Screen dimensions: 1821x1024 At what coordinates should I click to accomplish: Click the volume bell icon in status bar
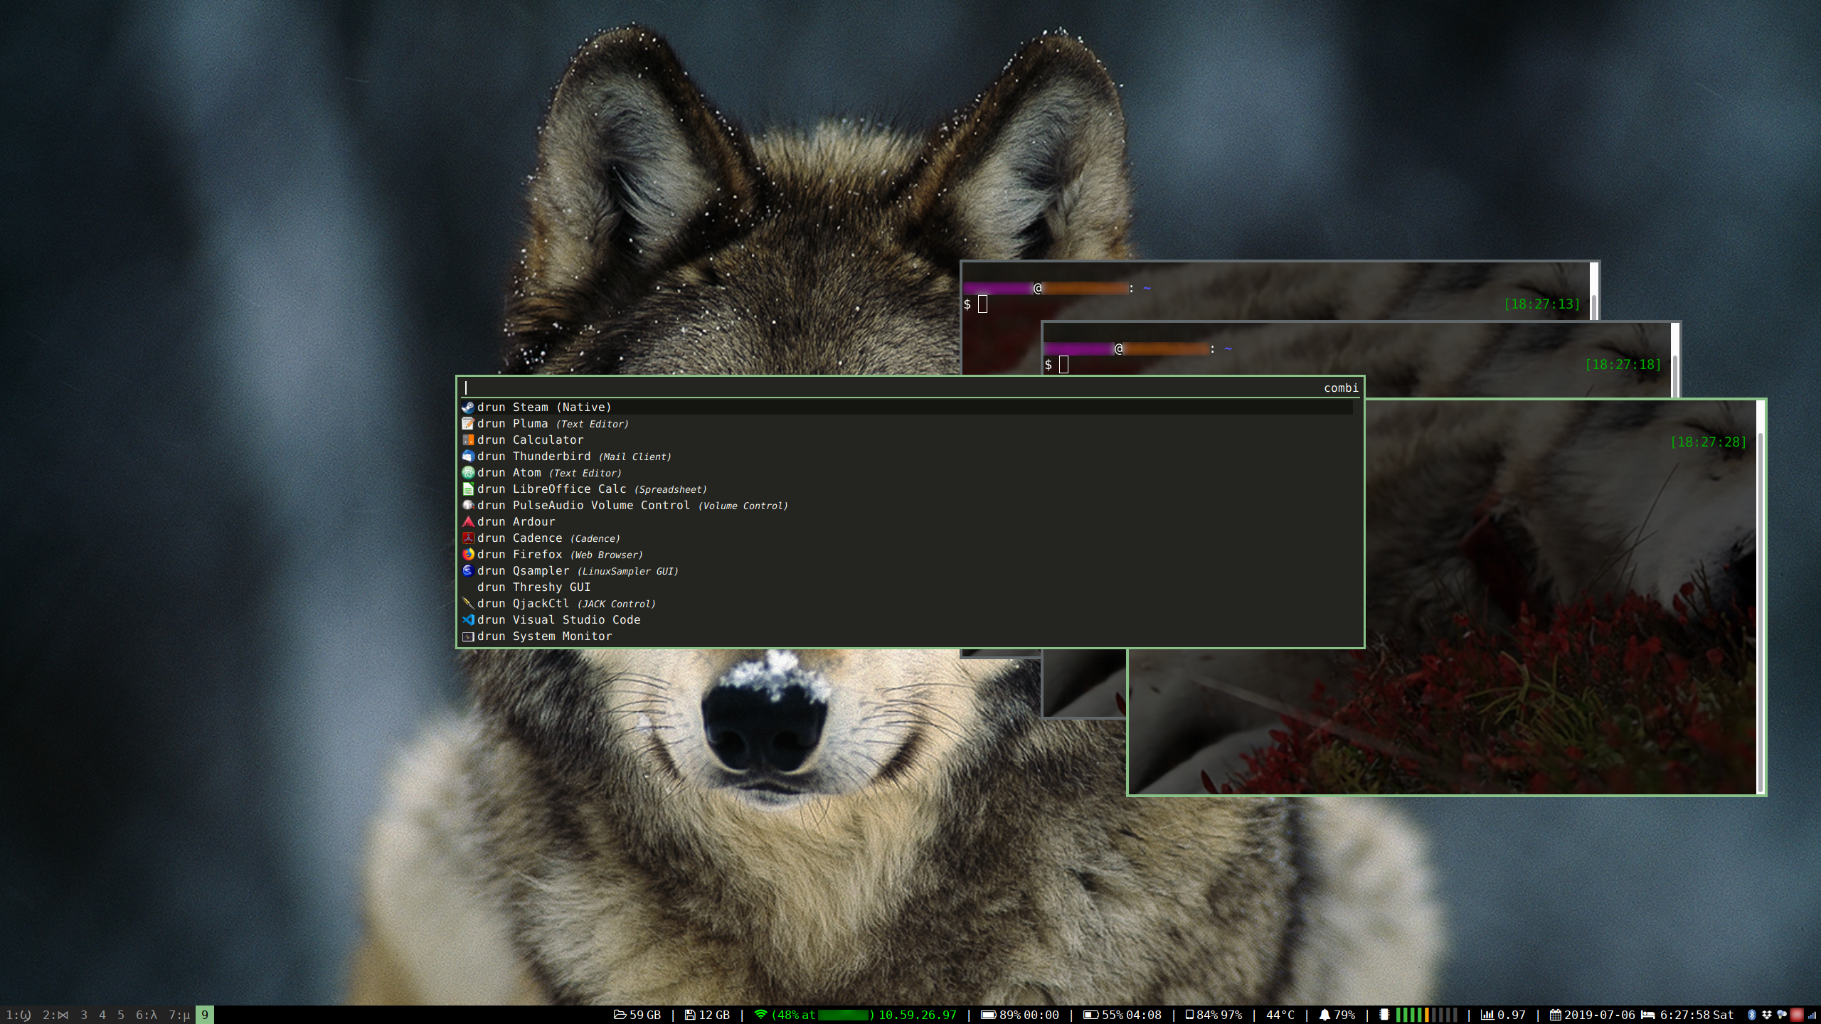[1324, 1015]
